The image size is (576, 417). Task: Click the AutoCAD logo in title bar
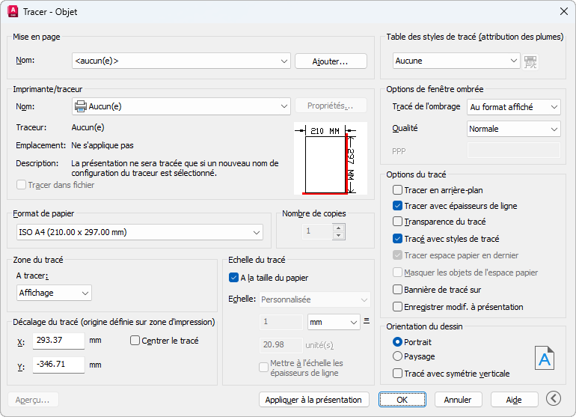pyautogui.click(x=13, y=11)
